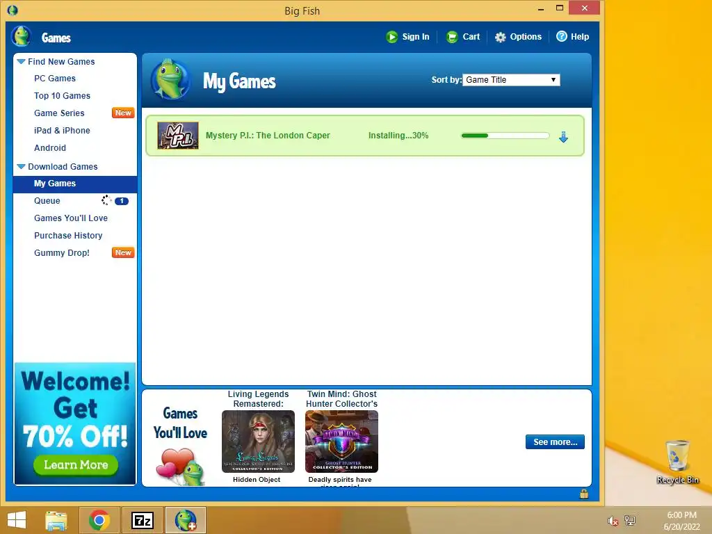
Task: Click the download arrow for Mystery P.I.
Action: (563, 137)
